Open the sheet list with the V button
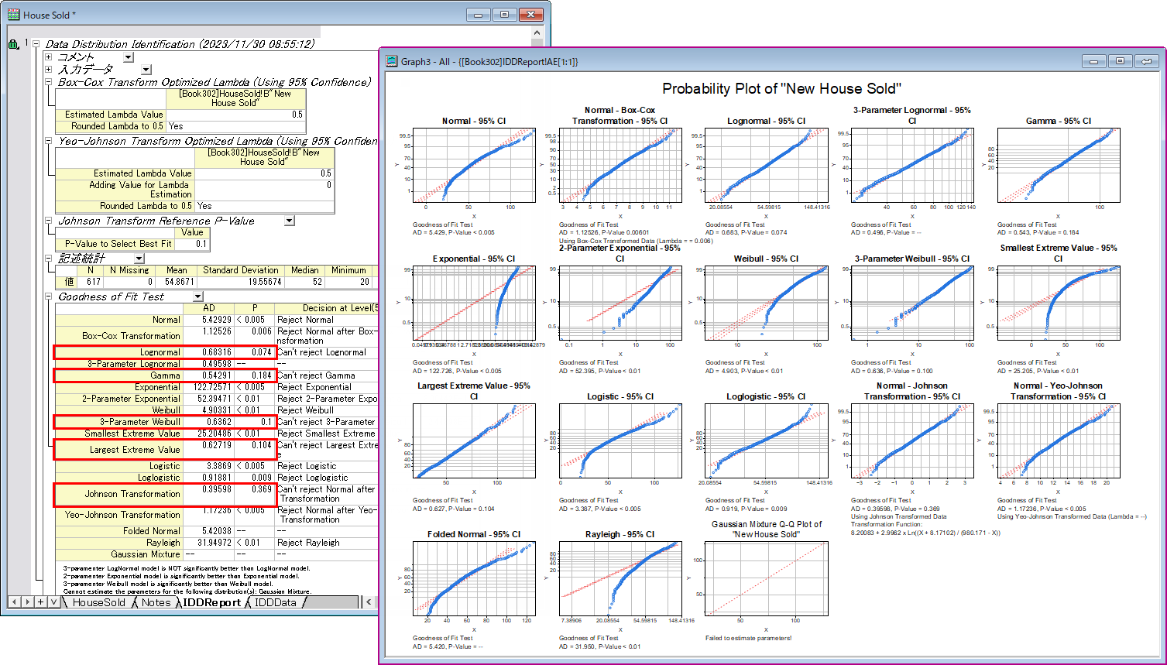Image resolution: width=1167 pixels, height=665 pixels. click(x=53, y=602)
